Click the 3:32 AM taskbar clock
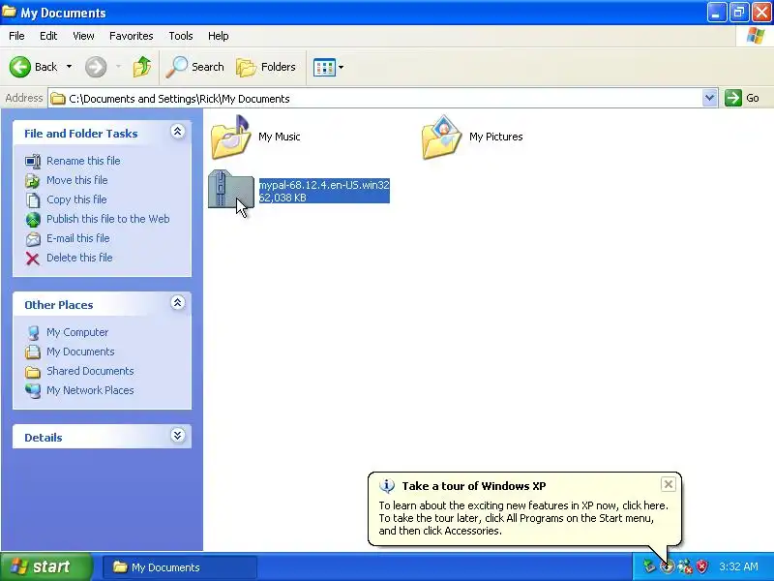Viewport: 774px width, 581px height. tap(738, 566)
